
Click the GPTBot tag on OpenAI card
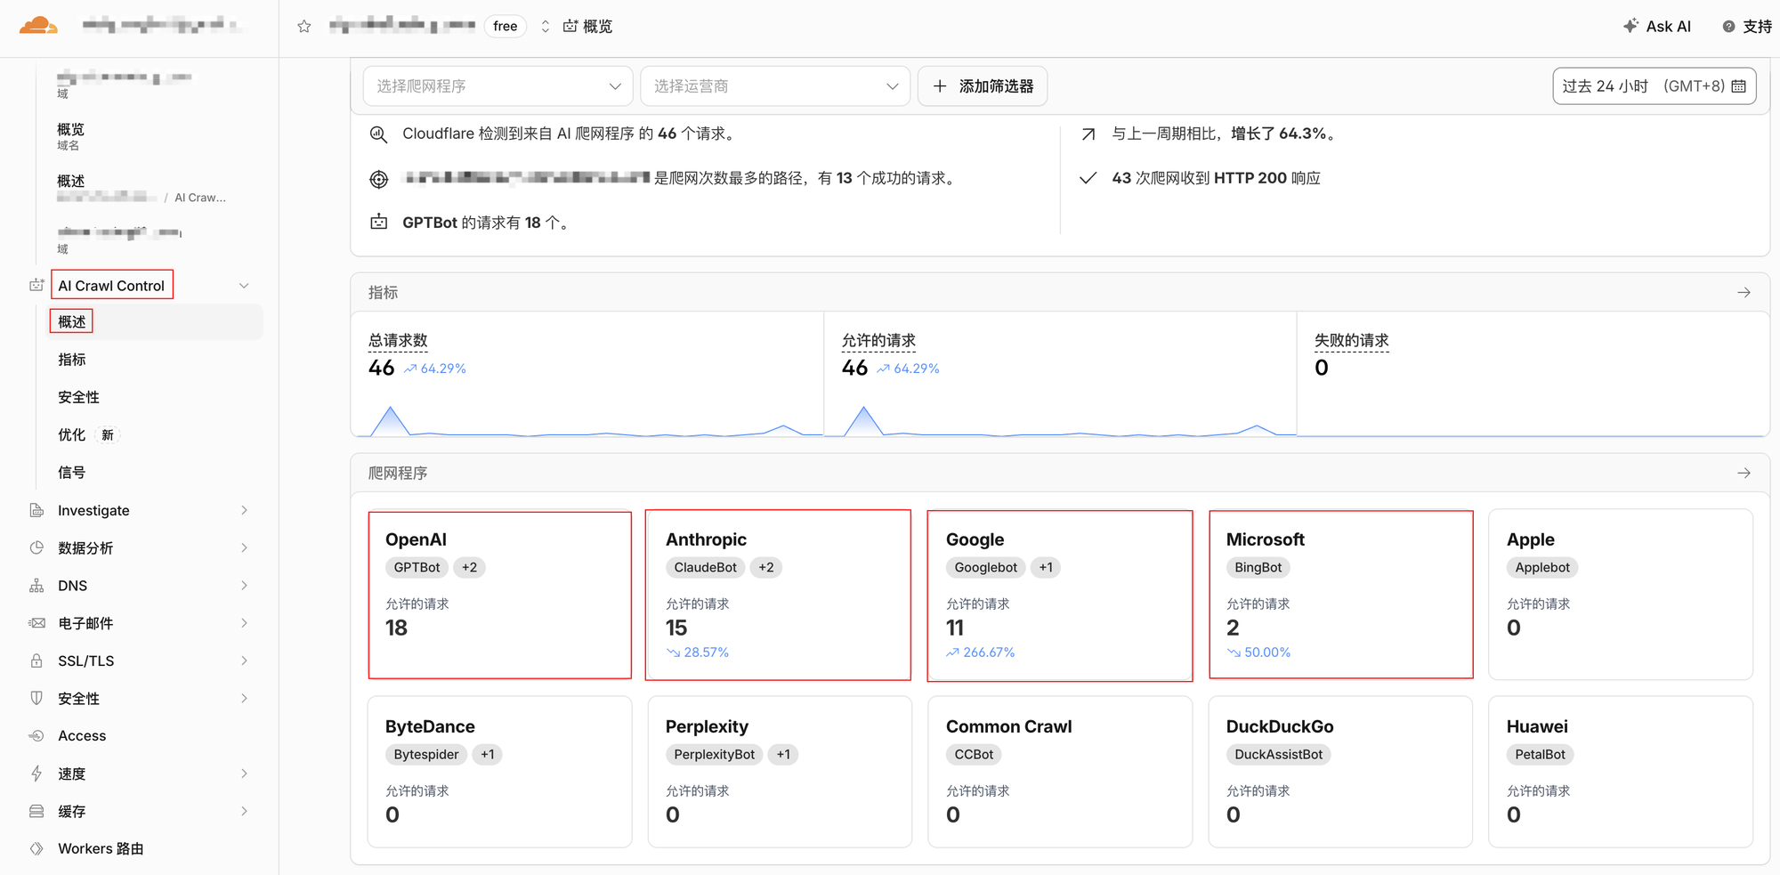[x=417, y=567]
